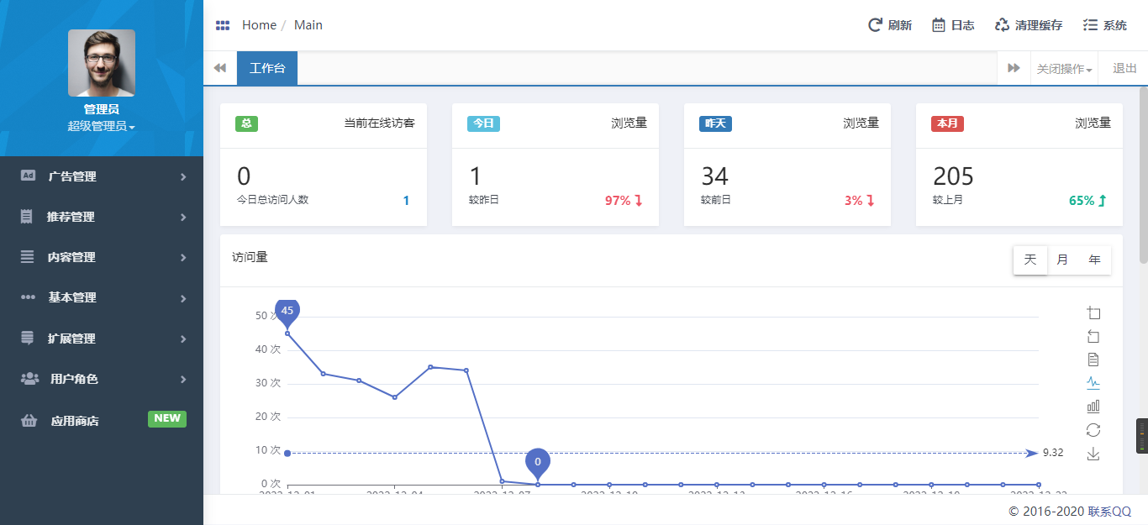Click the chart restore icon

(1093, 430)
